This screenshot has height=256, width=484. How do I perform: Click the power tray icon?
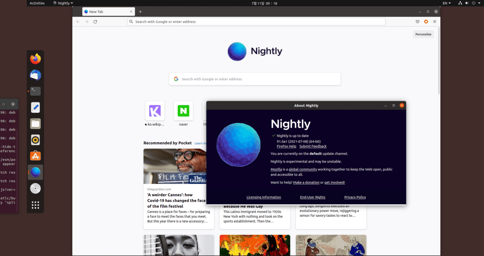pos(473,3)
